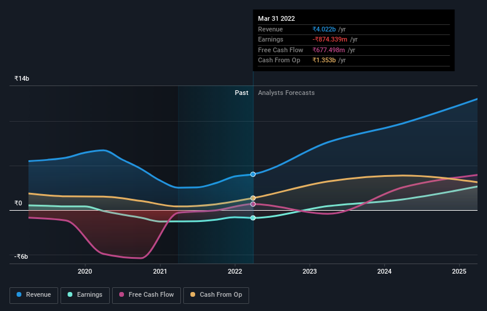Click the pink Free Cash Flow data point
This screenshot has height=311, width=487.
coord(253,204)
